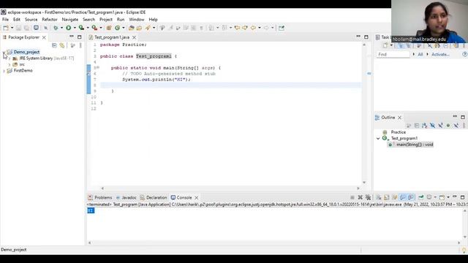
Task: Open Package Explorer View Menu dots
Action: tap(80, 45)
